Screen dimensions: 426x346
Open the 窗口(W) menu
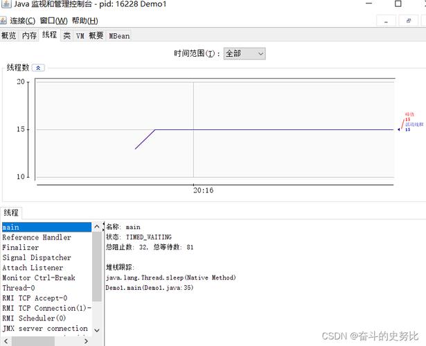pyautogui.click(x=54, y=21)
